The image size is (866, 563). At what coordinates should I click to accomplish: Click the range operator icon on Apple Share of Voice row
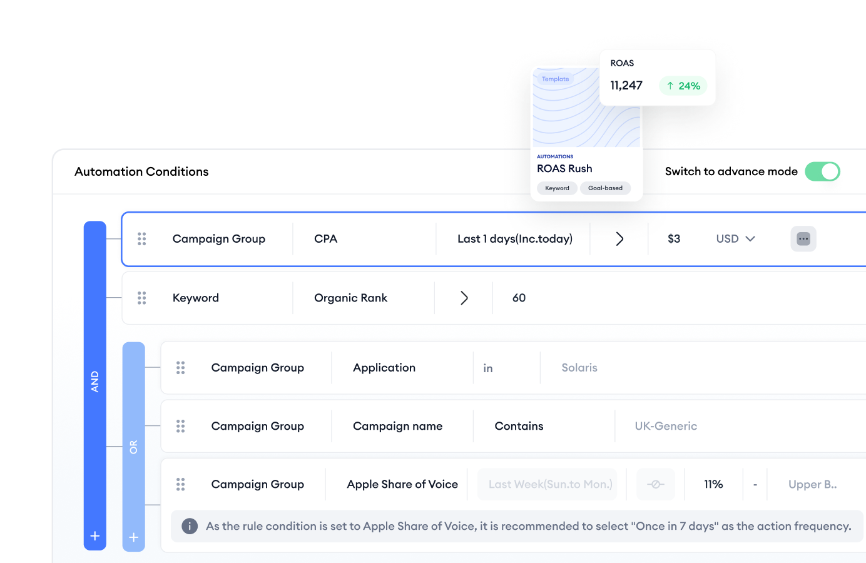655,484
